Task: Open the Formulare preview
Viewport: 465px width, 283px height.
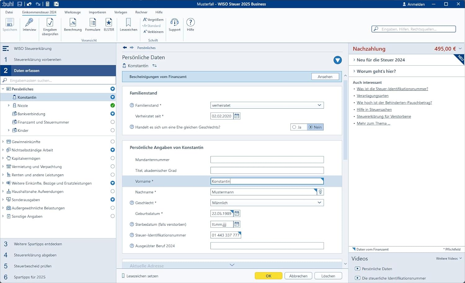Action: tap(93, 25)
